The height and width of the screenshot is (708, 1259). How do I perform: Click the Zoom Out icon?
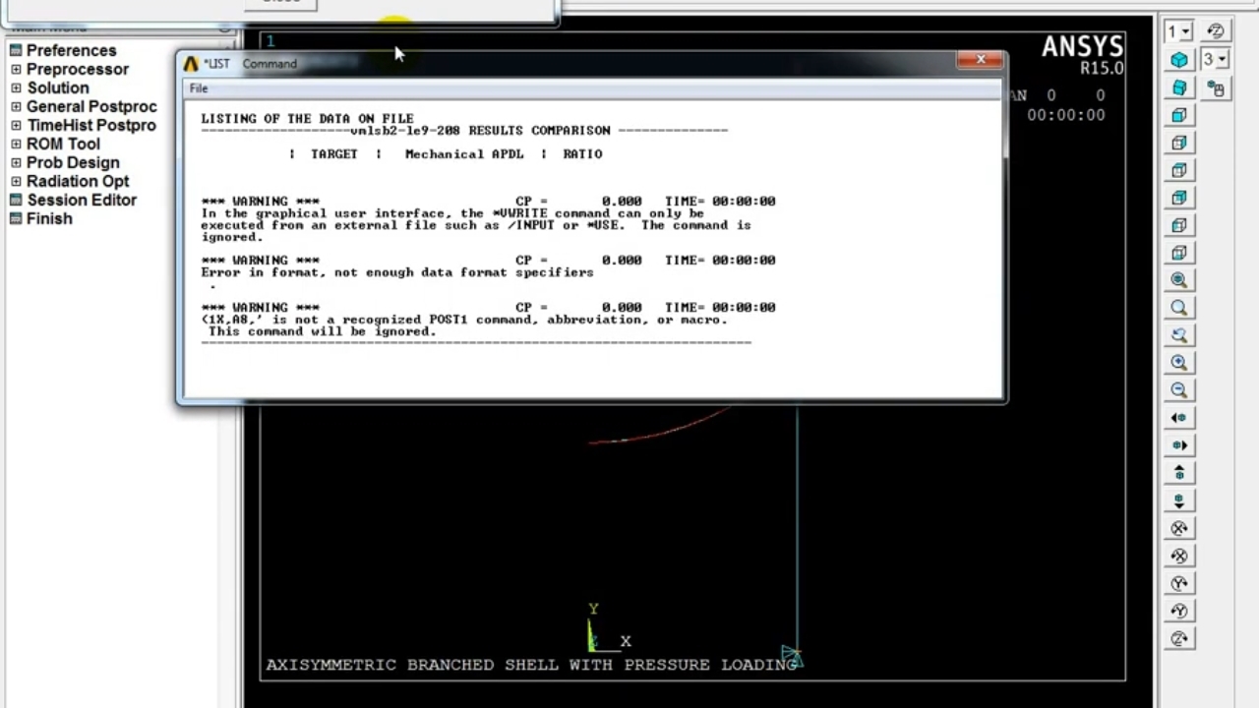tap(1179, 390)
